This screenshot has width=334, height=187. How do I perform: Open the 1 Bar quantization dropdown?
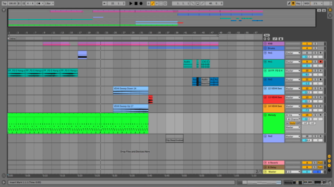pyautogui.click(x=49, y=4)
